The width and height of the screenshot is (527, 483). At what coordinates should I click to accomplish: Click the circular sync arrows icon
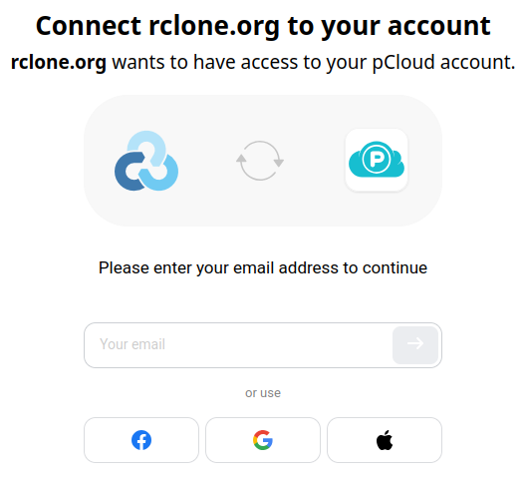pyautogui.click(x=260, y=161)
